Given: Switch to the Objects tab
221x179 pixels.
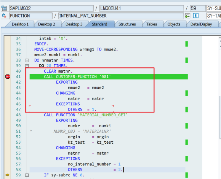Looking at the screenshot, I should click(x=174, y=24).
